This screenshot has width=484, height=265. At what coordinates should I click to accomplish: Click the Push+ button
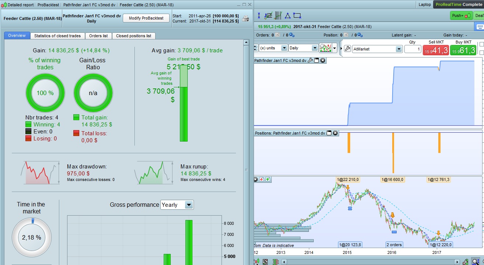461,15
